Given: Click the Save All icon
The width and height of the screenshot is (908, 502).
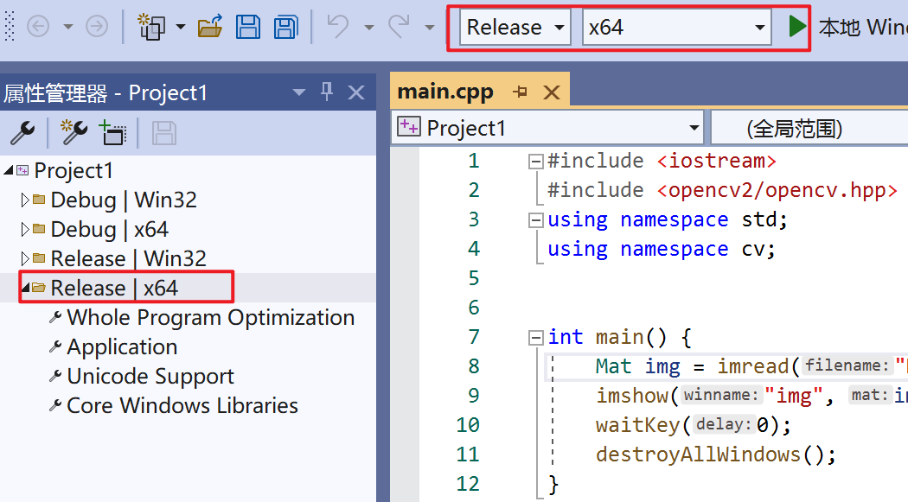Looking at the screenshot, I should [285, 27].
